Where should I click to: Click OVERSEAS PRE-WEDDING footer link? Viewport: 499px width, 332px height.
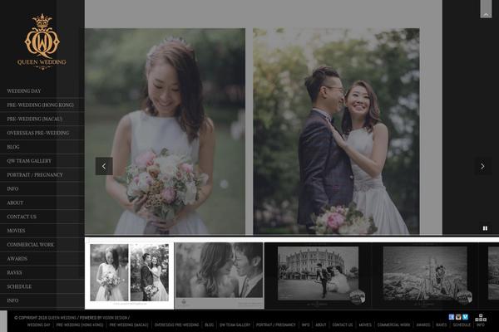[176, 325]
